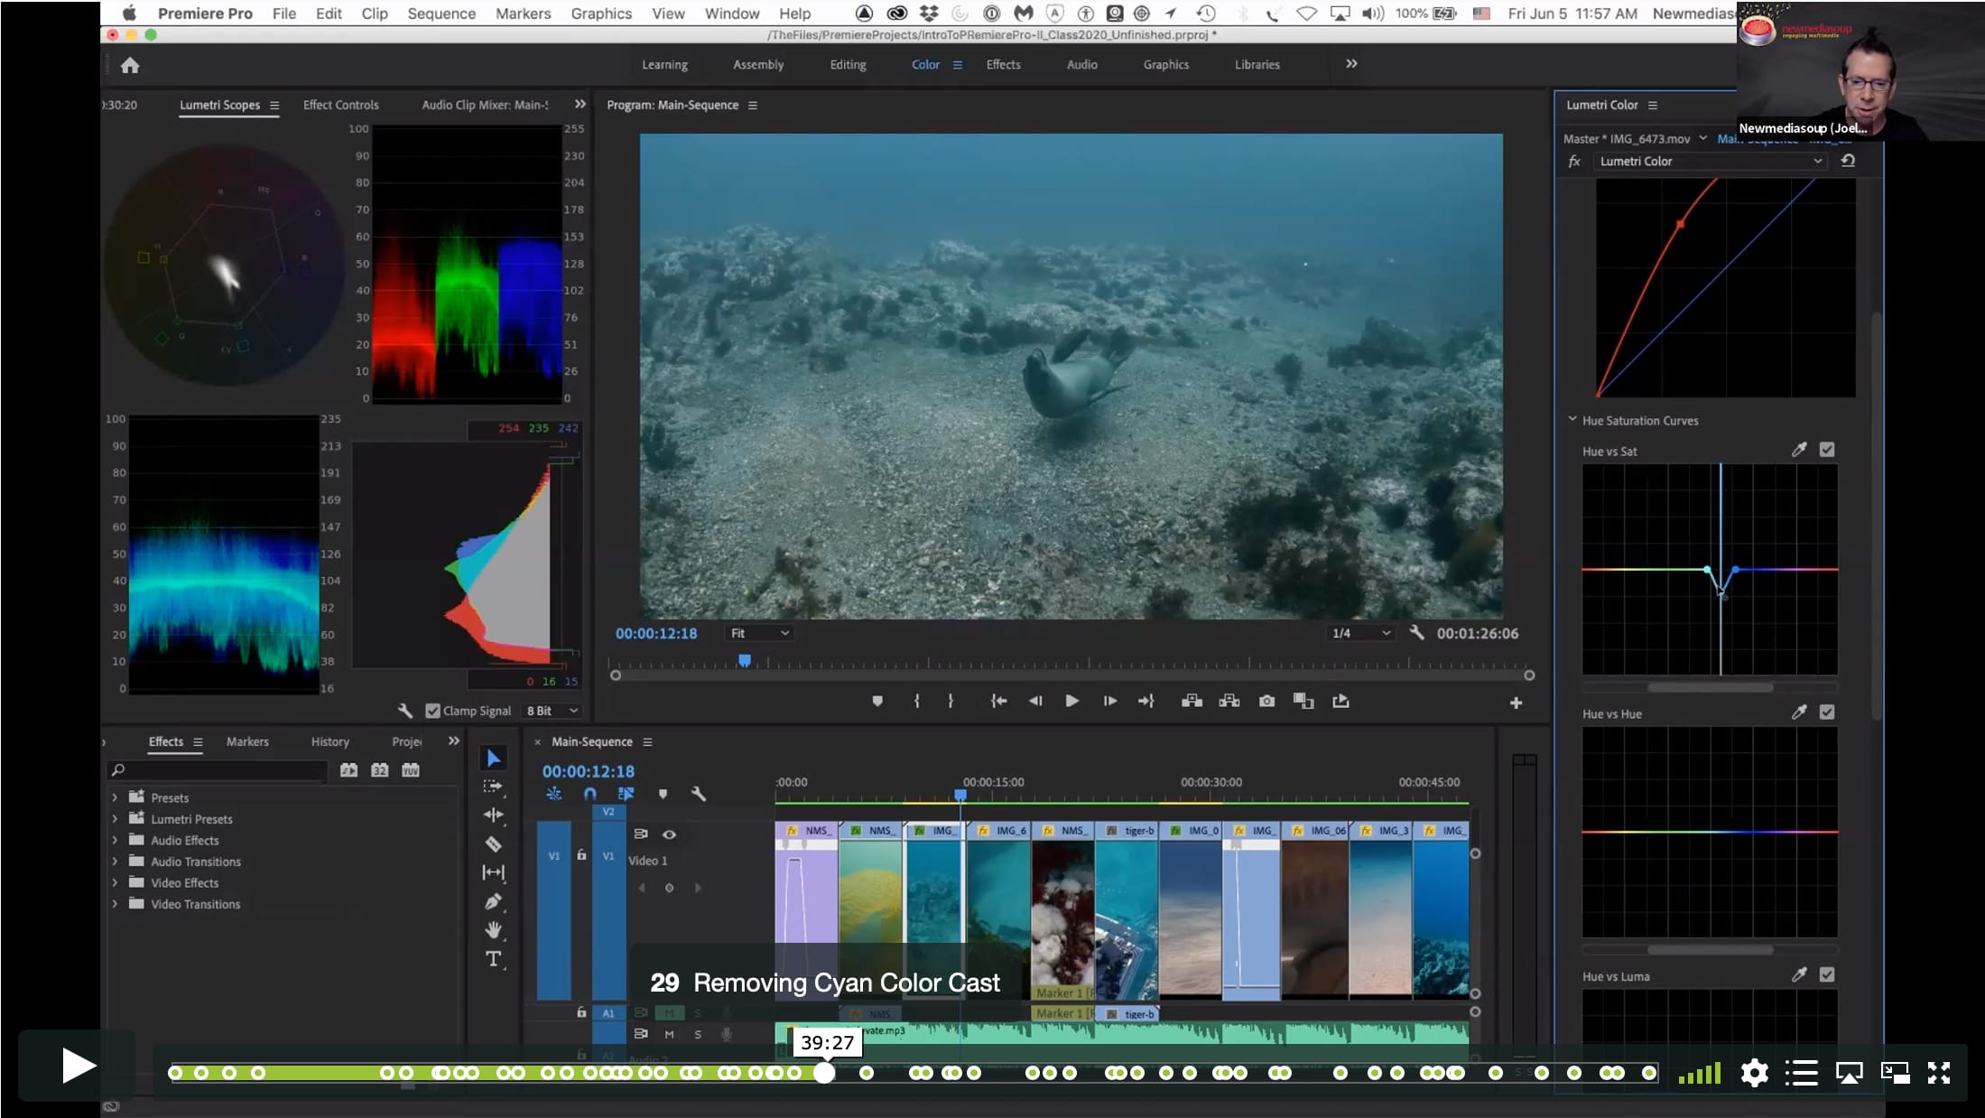The width and height of the screenshot is (1985, 1118).
Task: Reset the Lumetri Color effect
Action: pyautogui.click(x=1848, y=161)
